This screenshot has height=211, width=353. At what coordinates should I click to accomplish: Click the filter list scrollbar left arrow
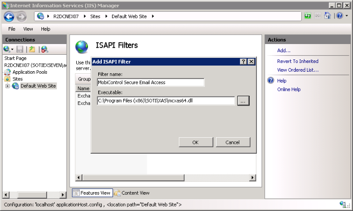click(79, 178)
